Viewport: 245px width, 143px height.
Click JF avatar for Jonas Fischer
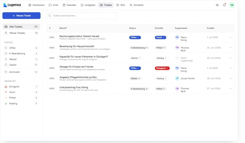pyautogui.click(x=177, y=78)
